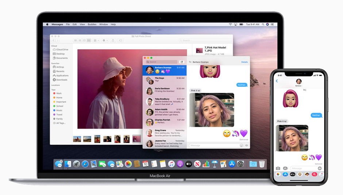
Task: Click audio record icon in Mac Messages
Action: click(247, 145)
